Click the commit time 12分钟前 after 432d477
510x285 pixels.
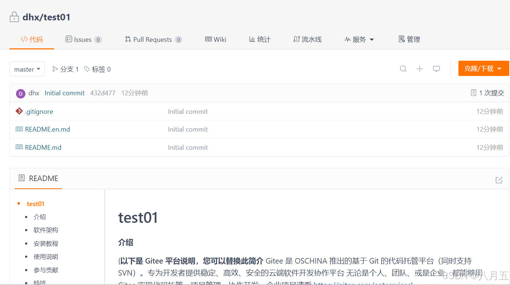134,93
